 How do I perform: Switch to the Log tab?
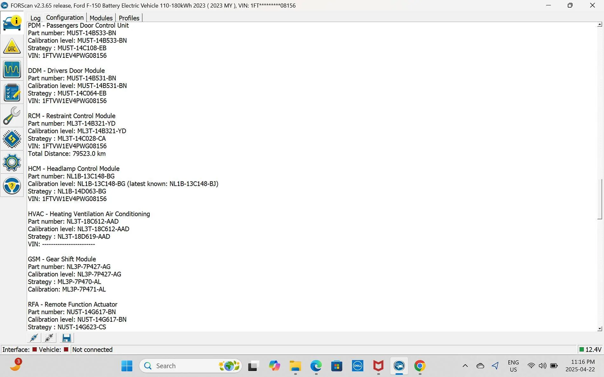click(35, 18)
